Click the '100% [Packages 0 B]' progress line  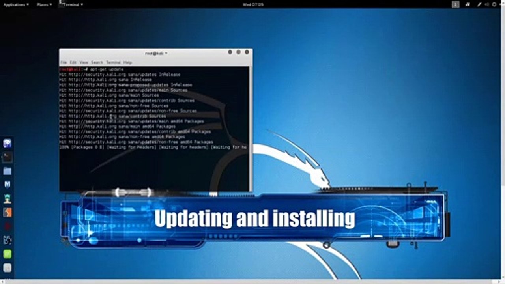pyautogui.click(x=153, y=147)
